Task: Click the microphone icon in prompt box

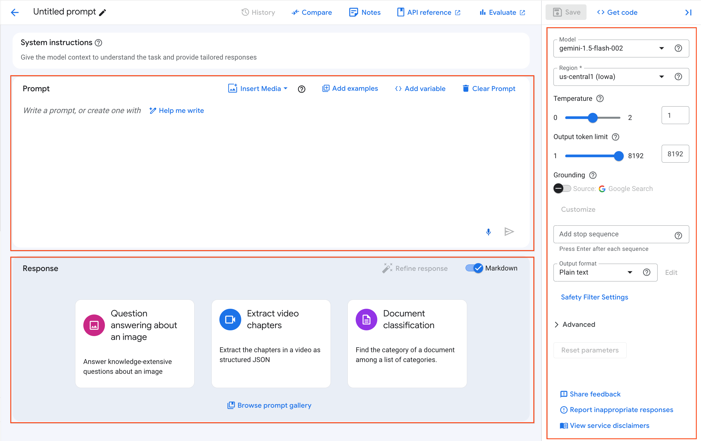Action: pos(488,232)
